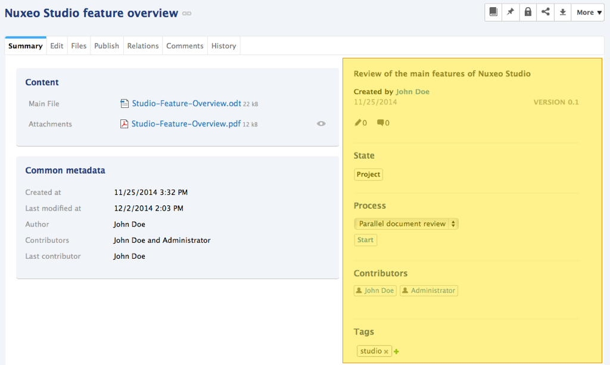Click the Main File label
This screenshot has height=365, width=610.
(x=44, y=104)
